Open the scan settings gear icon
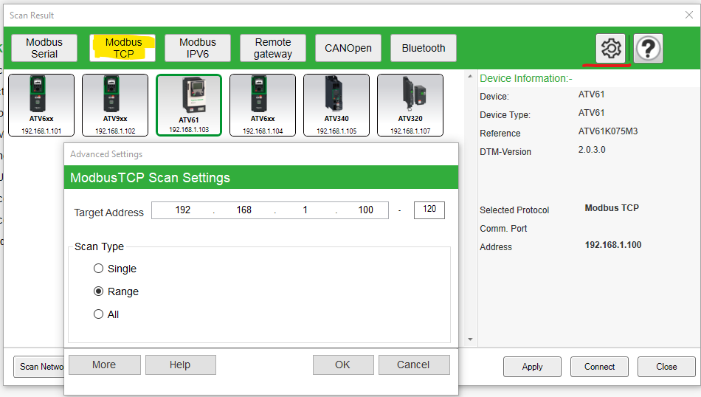This screenshot has height=397, width=701. click(611, 48)
